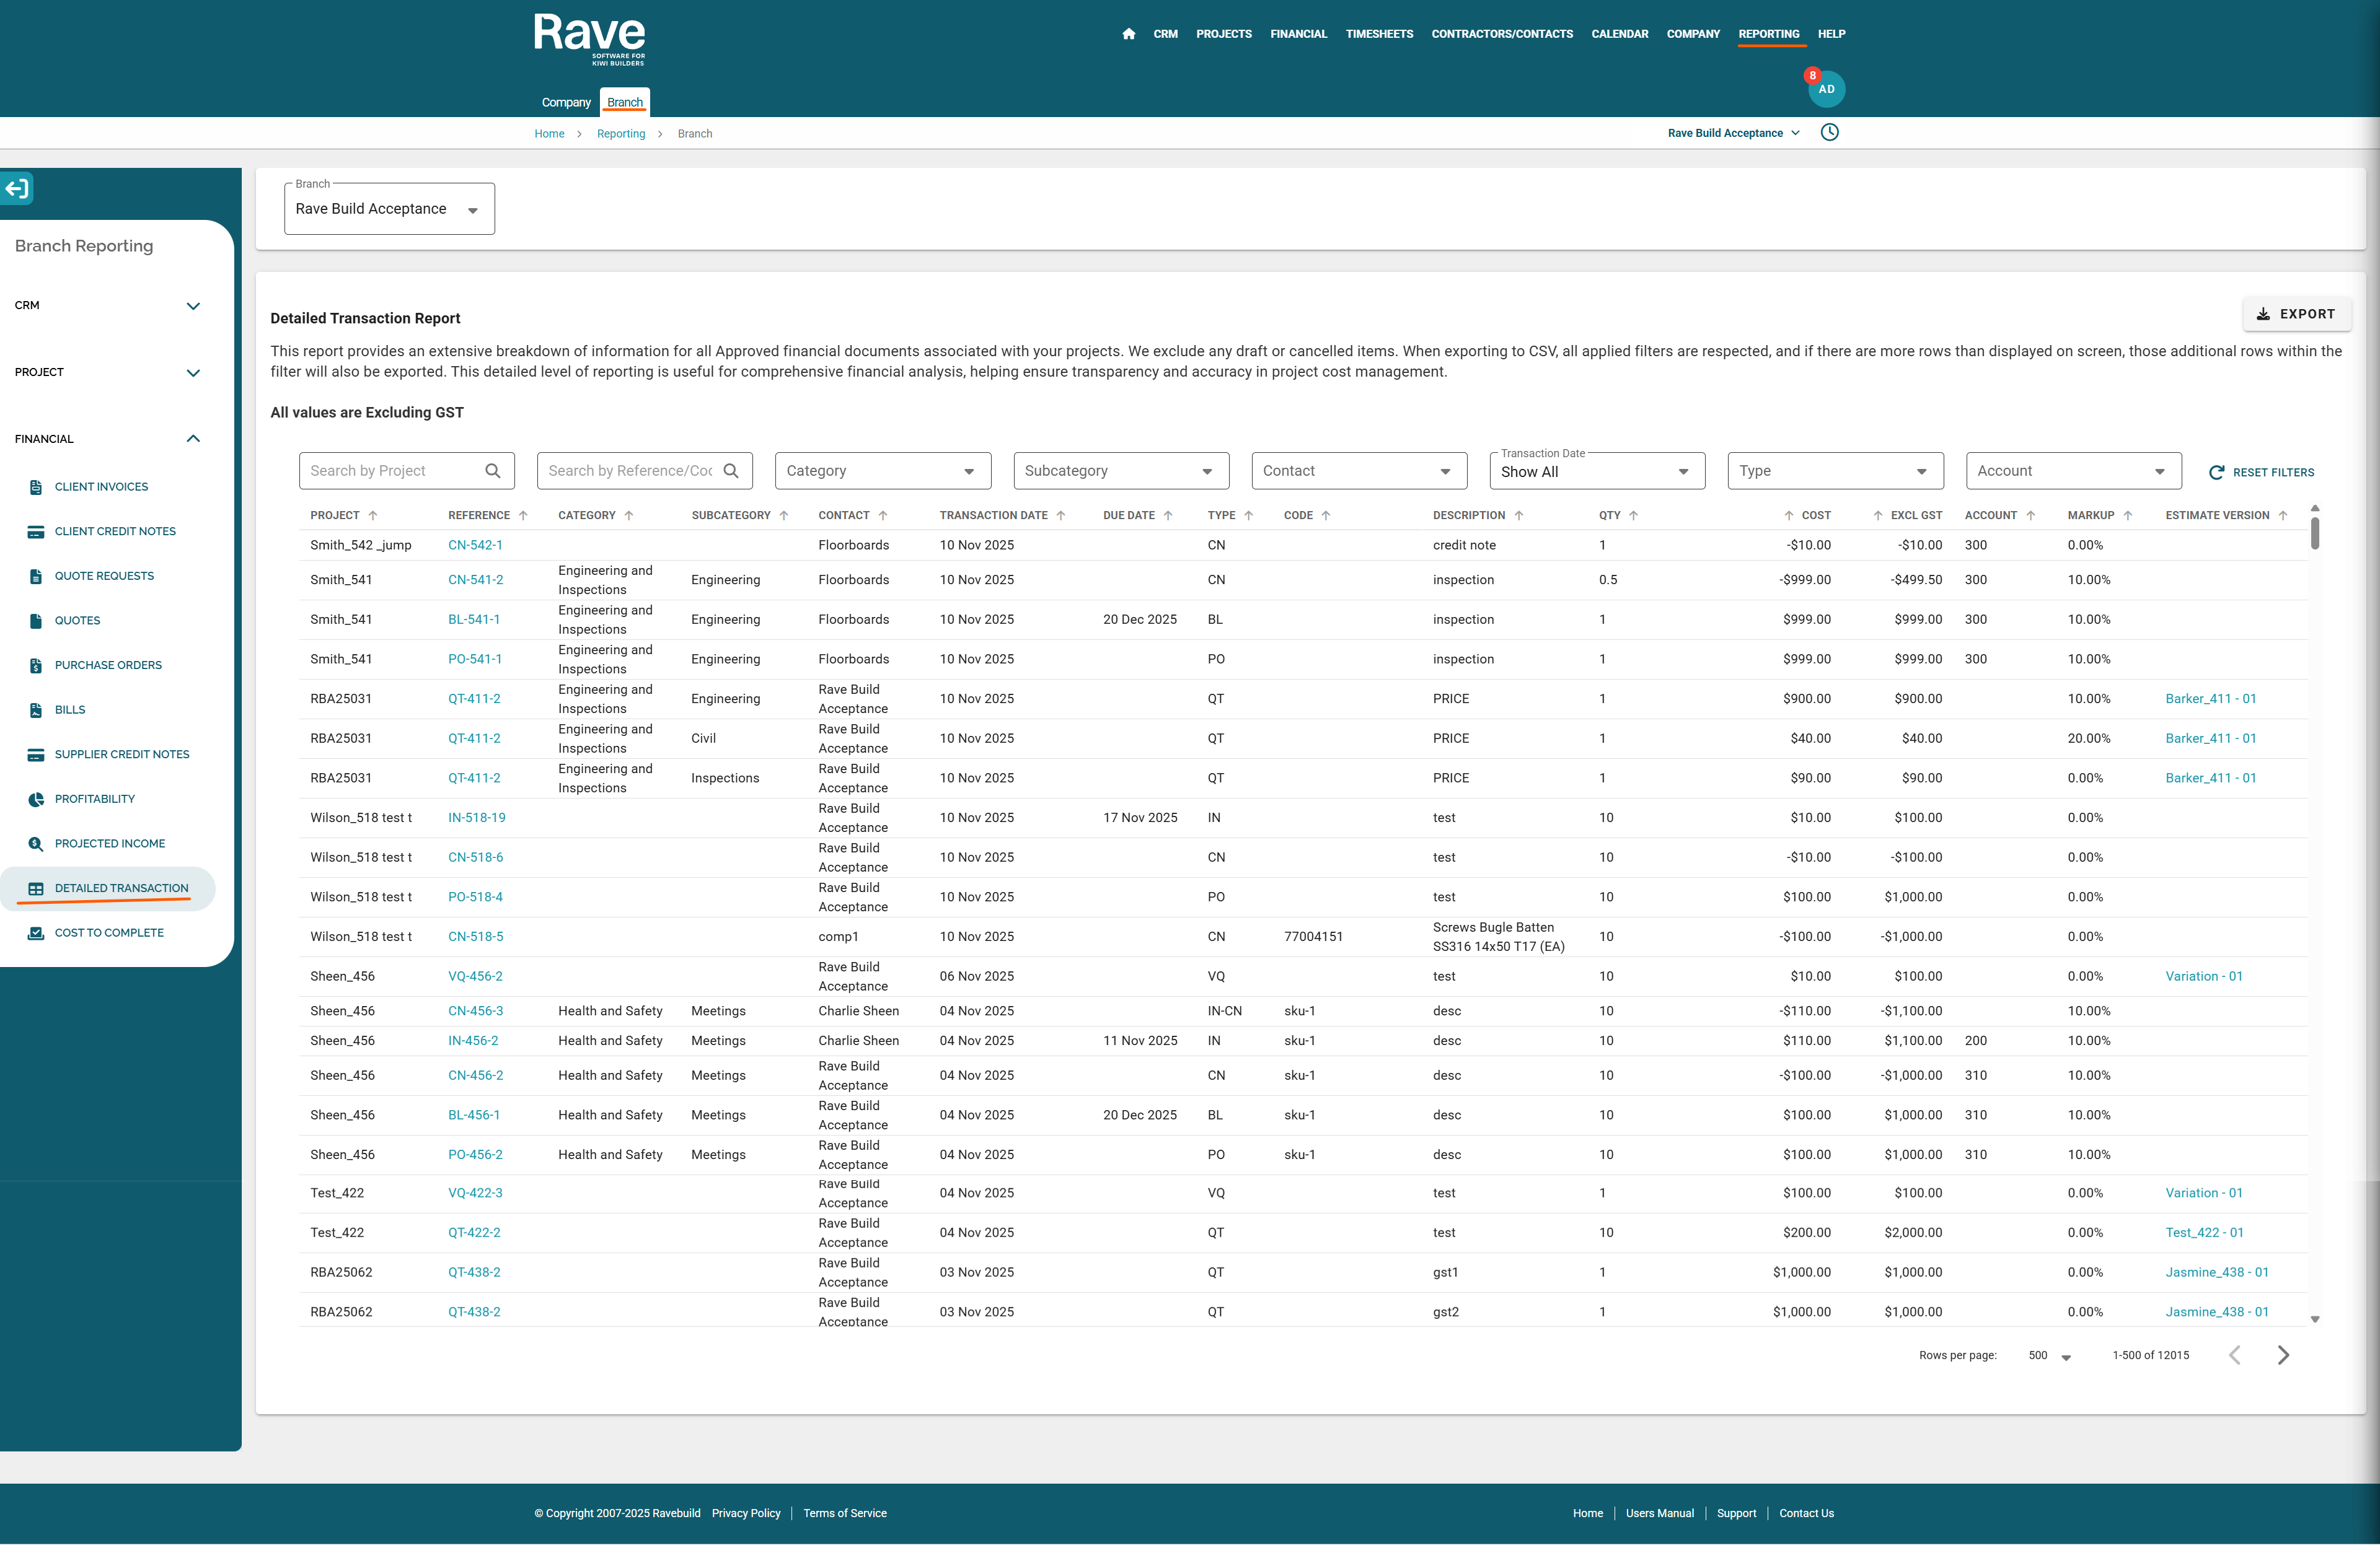Collapse sidebar using the exit arrow icon
The width and height of the screenshot is (2380, 1545).
pyautogui.click(x=17, y=188)
